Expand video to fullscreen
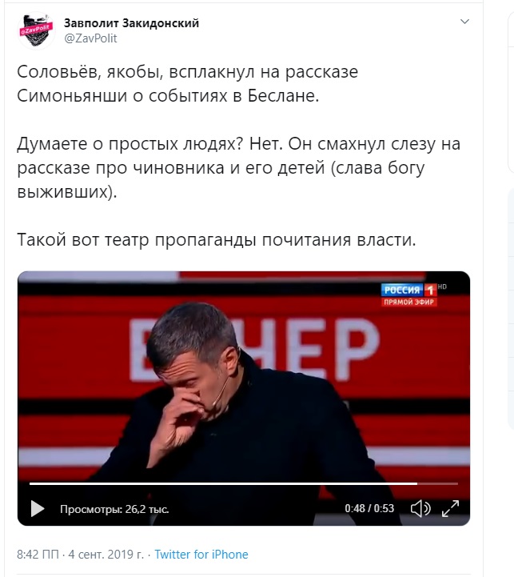The image size is (514, 577). pos(450,508)
